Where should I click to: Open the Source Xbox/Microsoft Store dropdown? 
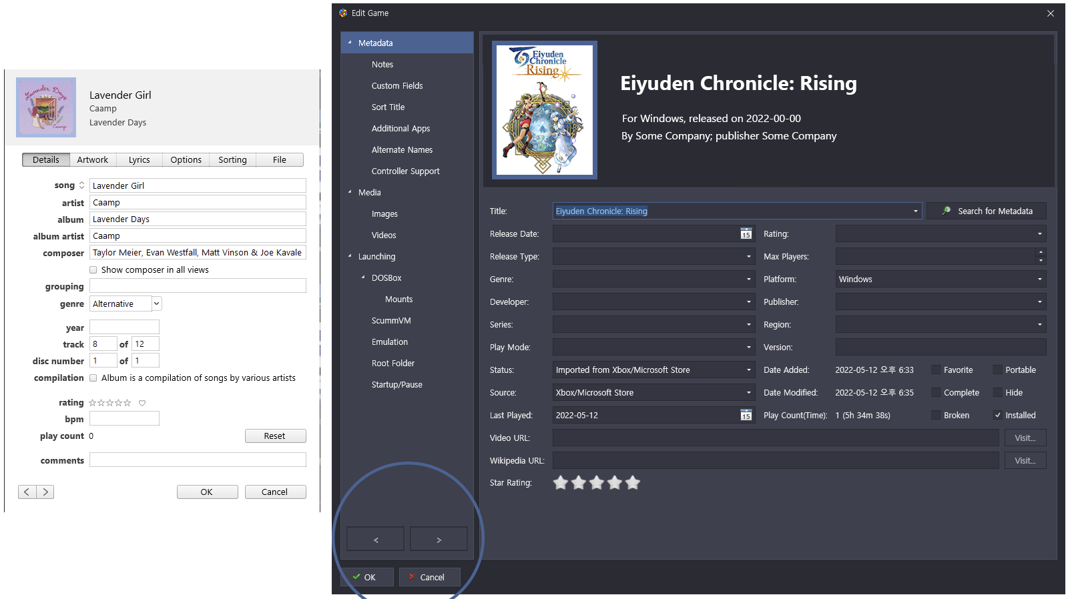click(748, 393)
